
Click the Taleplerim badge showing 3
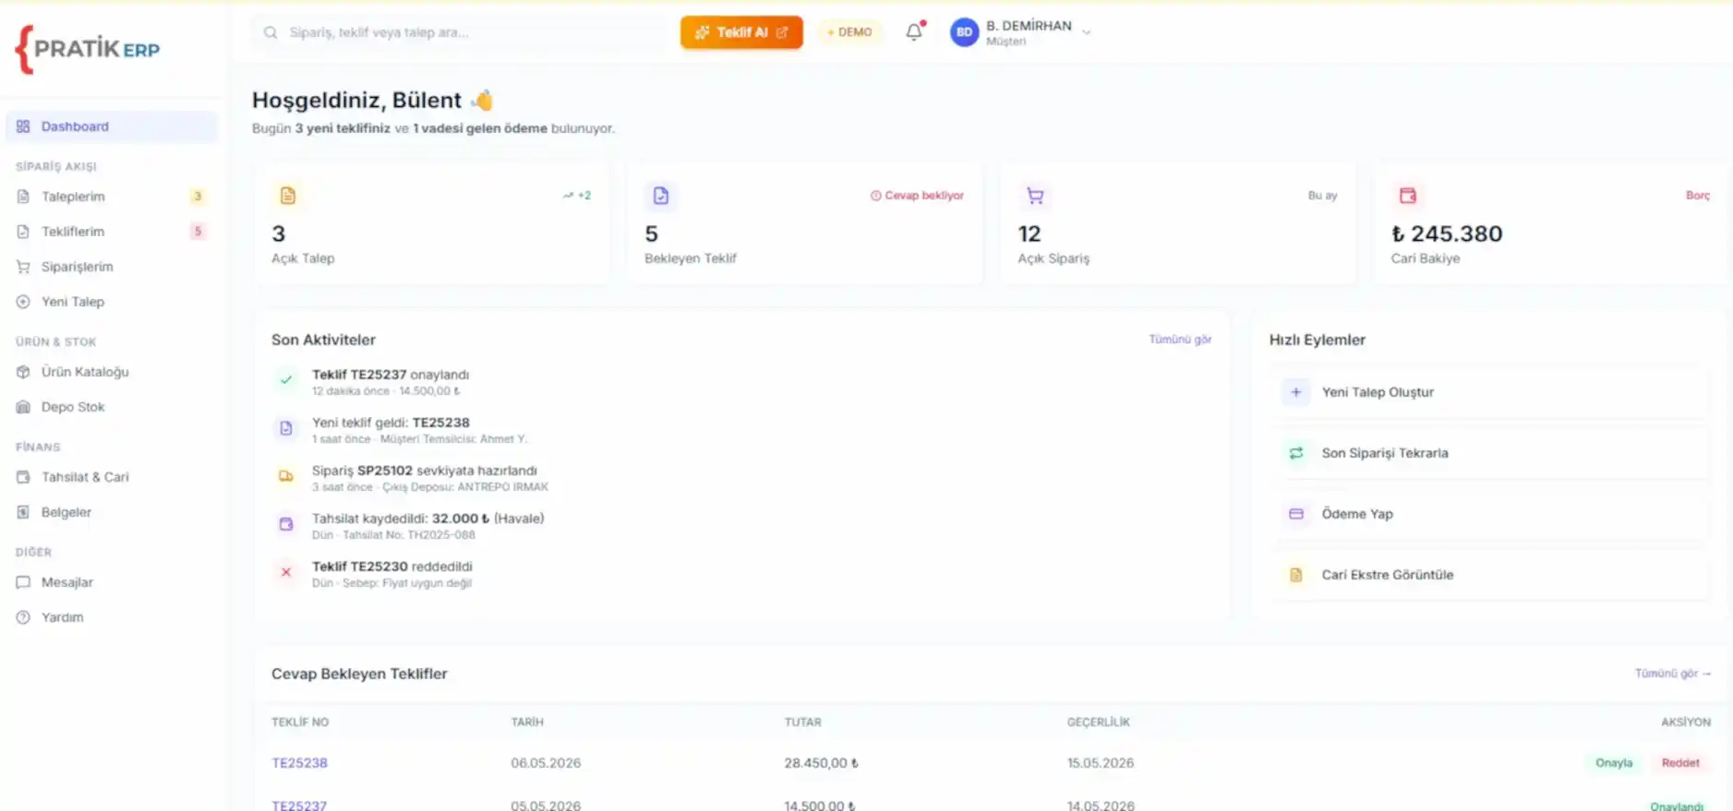point(198,197)
